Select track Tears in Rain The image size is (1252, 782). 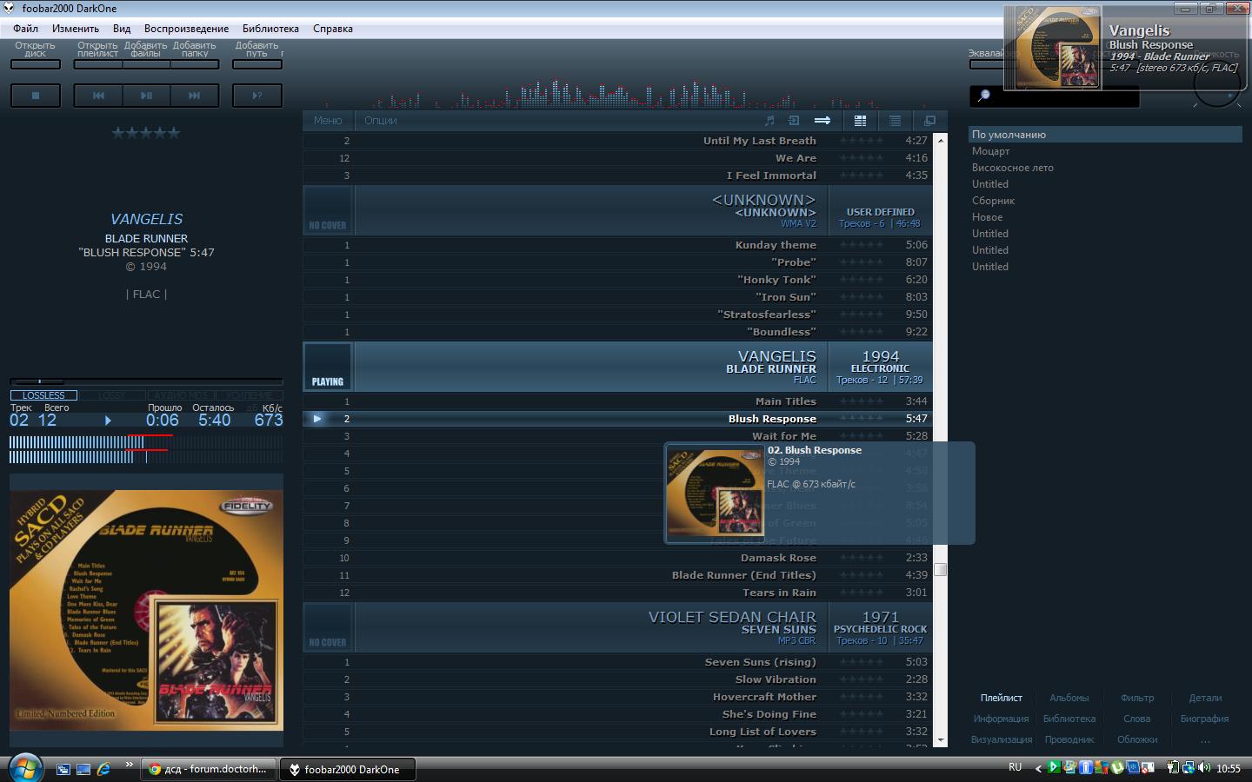click(617, 593)
